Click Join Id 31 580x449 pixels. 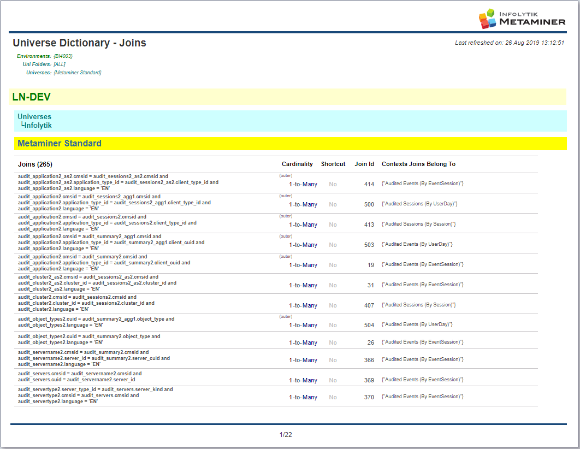pos(371,286)
